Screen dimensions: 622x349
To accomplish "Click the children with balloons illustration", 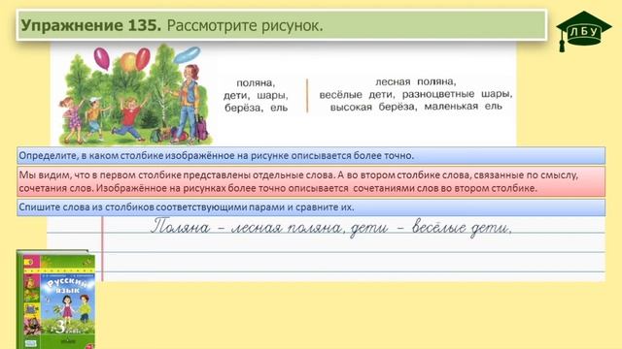I will pos(135,95).
